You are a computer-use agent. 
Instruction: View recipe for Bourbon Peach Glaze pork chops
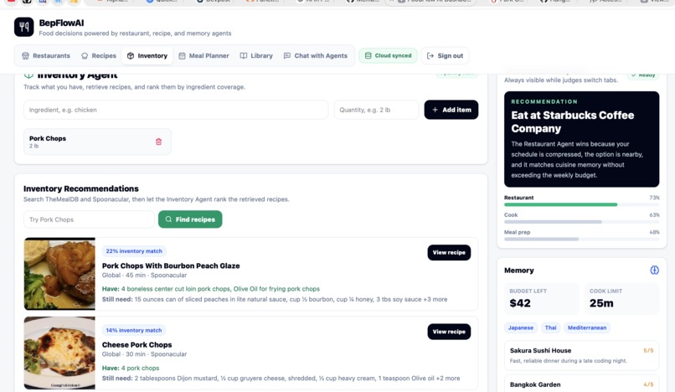(449, 252)
